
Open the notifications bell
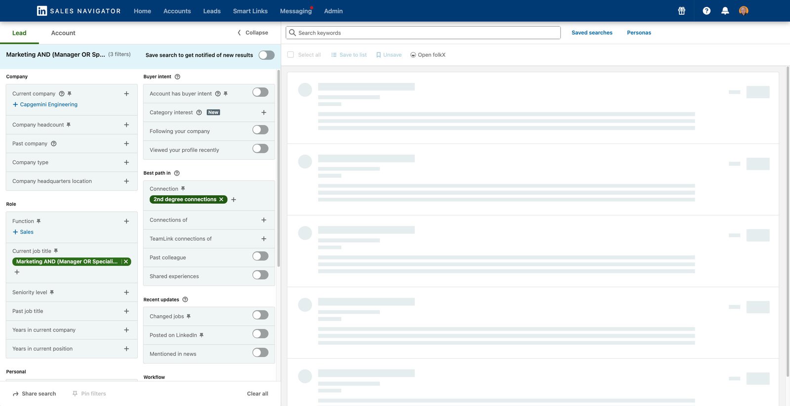725,11
